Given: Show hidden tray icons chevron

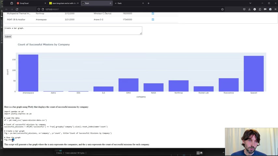Looking at the screenshot, I should click(223, 153).
